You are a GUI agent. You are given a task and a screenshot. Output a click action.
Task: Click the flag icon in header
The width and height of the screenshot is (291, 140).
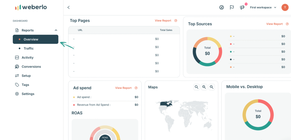pyautogui.click(x=232, y=7)
